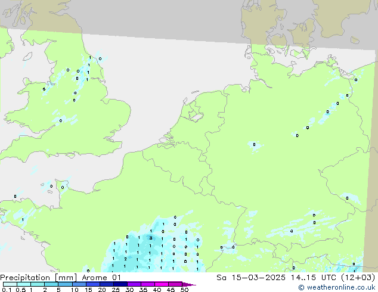Click the '50' legend scale number
Image resolution: width=378 pixels, height=292 pixels.
184,290
